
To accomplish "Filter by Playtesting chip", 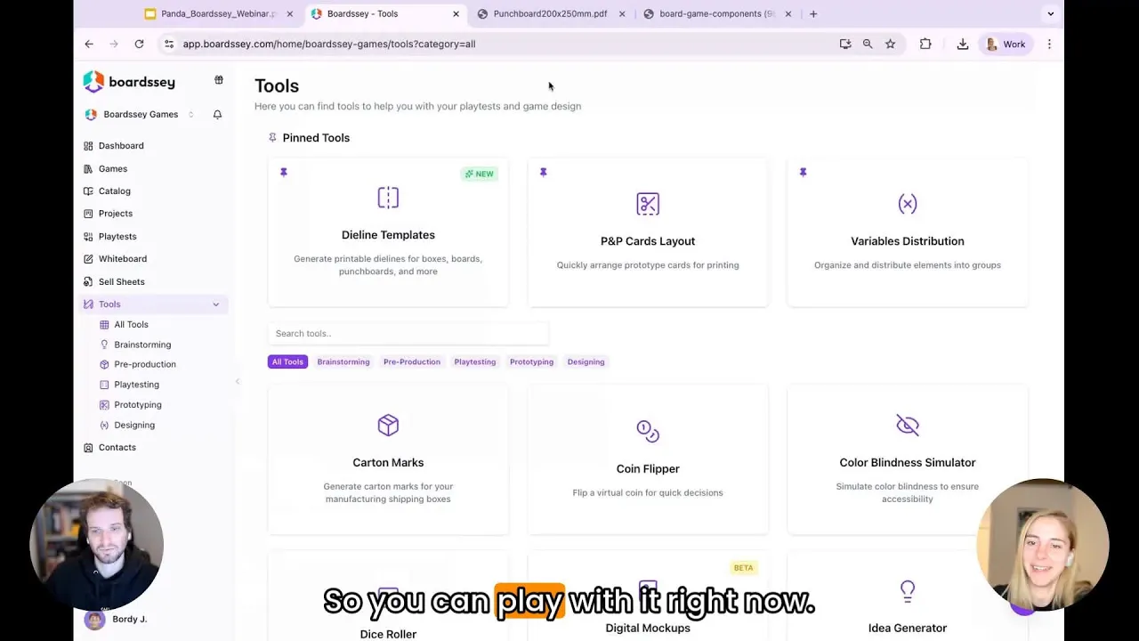I will (475, 361).
